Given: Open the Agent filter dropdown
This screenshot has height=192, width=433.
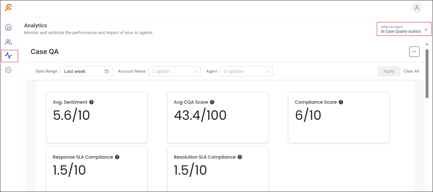Looking at the screenshot, I should tap(246, 71).
